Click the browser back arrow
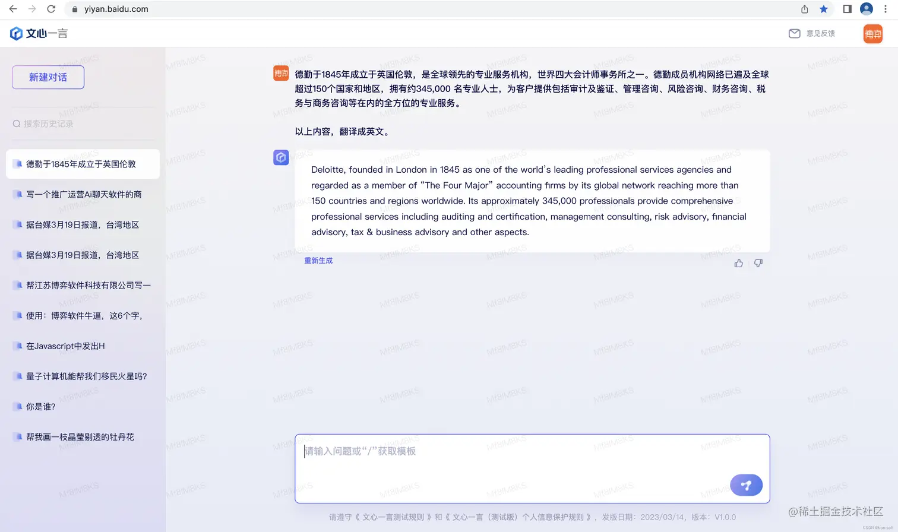This screenshot has width=898, height=532. pyautogui.click(x=13, y=9)
